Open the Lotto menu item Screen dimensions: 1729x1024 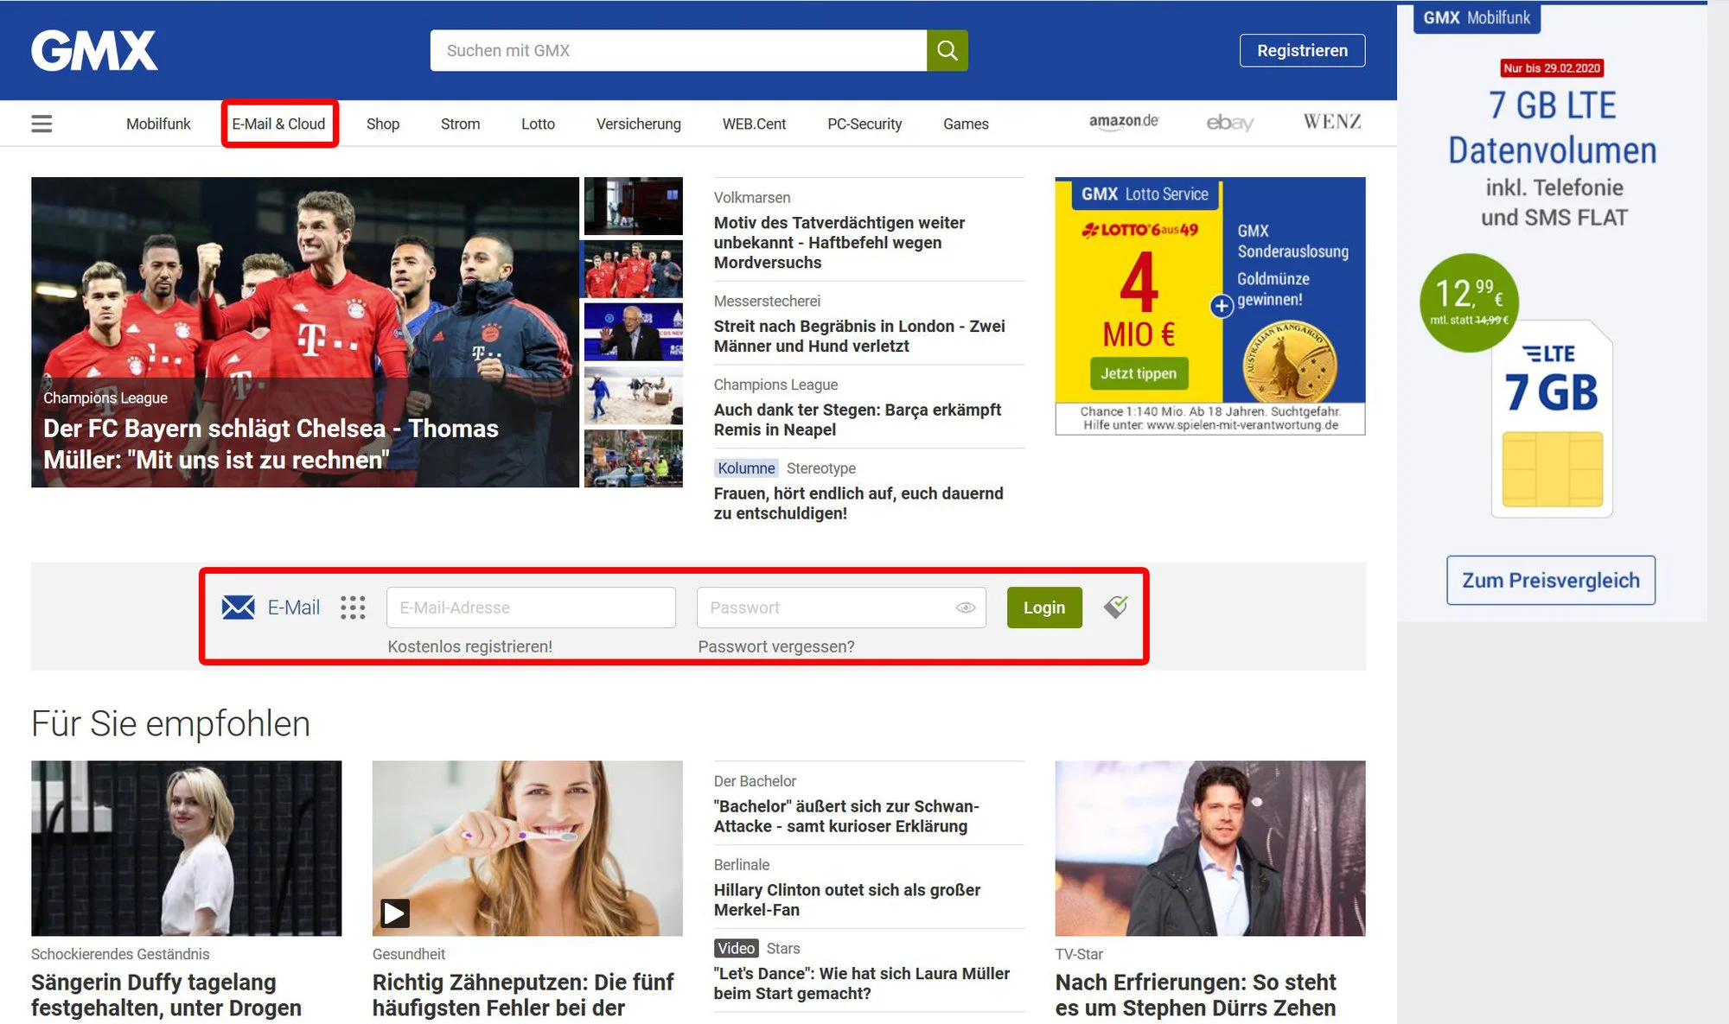pyautogui.click(x=538, y=124)
